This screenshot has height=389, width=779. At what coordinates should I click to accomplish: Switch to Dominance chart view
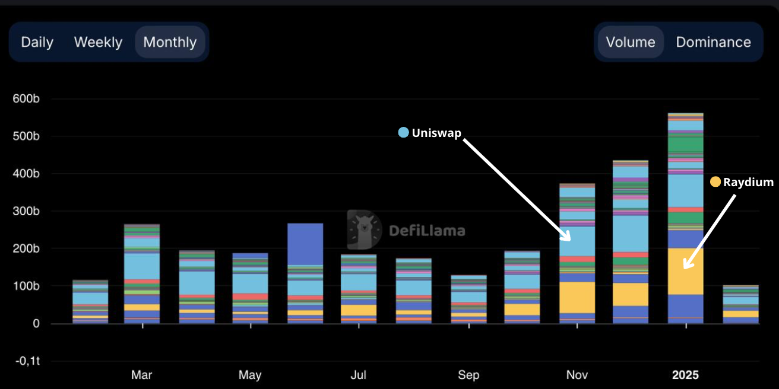(713, 42)
